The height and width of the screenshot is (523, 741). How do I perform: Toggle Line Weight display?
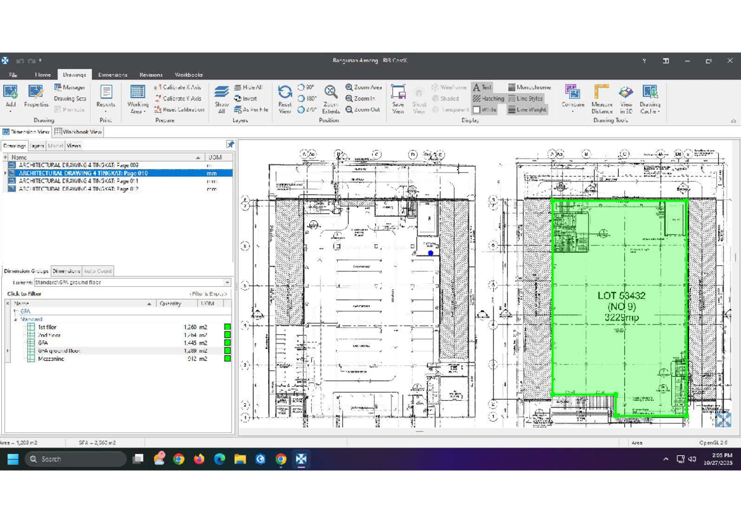coord(527,110)
